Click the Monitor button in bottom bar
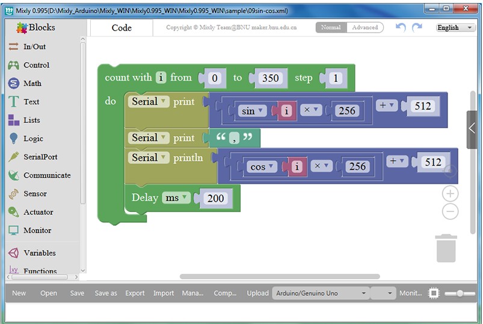 click(x=411, y=293)
